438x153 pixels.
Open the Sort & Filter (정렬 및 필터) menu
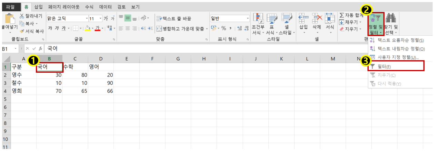coord(376,24)
